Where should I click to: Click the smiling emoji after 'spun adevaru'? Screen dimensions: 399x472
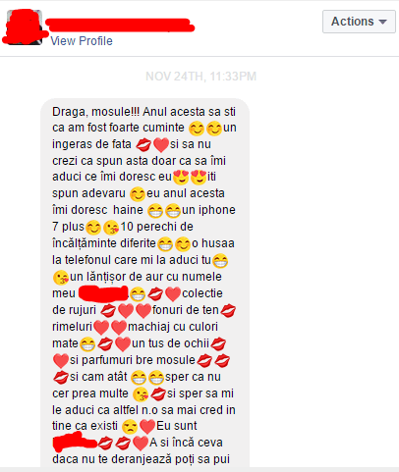[138, 194]
